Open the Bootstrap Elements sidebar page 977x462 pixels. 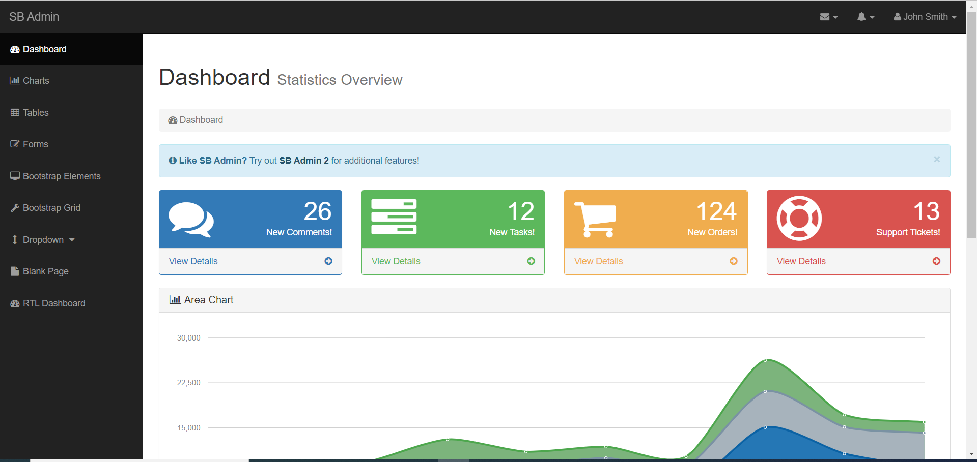(61, 176)
